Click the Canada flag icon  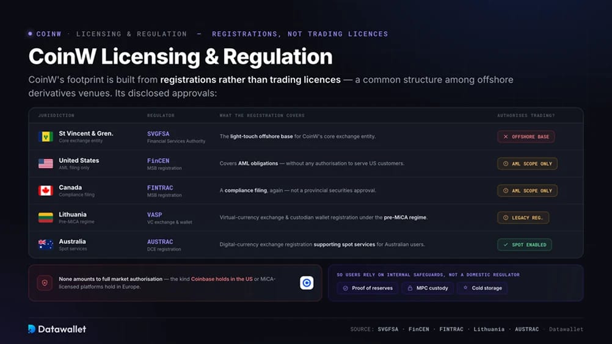point(46,190)
